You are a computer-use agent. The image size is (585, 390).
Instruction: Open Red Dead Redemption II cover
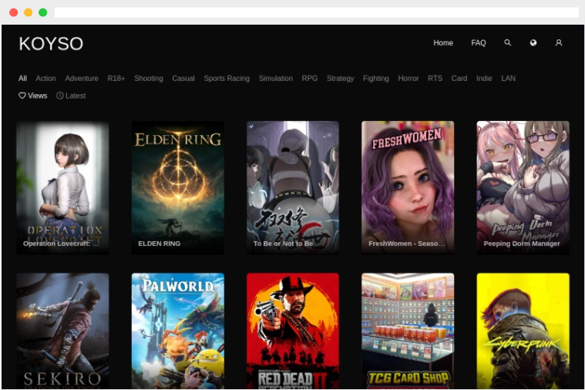(x=293, y=331)
